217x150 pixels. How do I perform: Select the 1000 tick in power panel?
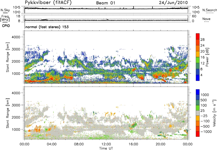pos(16,73)
